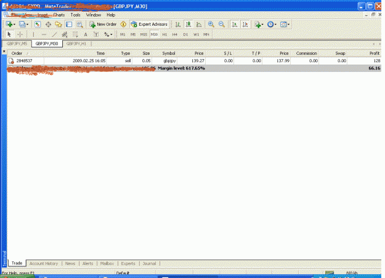Open the Mailbox terminal tab
Screen dimensions: 385x278
point(107,263)
